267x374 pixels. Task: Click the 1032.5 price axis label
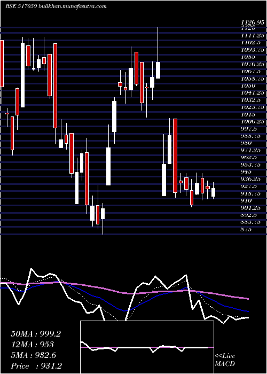pyautogui.click(x=251, y=100)
